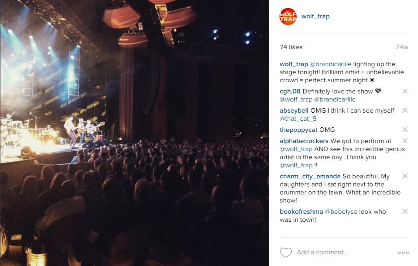The width and height of the screenshot is (418, 266).
Task: Open the @brandicarlile mention in caption
Action: (331, 64)
